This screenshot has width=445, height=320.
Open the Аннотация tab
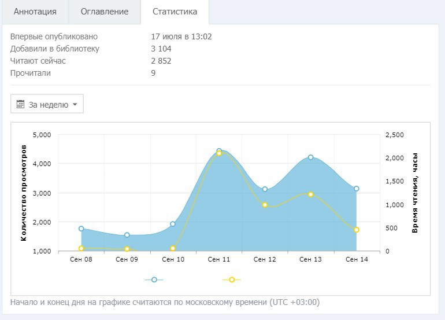[35, 12]
